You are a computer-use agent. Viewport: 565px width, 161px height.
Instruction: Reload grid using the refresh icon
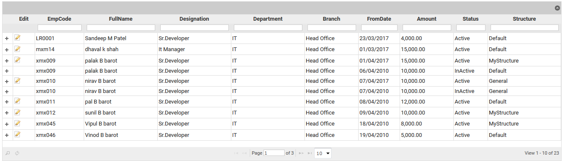(17, 153)
